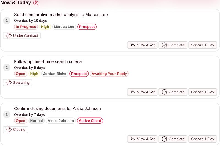220x146 pixels.
Task: Select the Marcus Lee contact chip
Action: pos(64,27)
